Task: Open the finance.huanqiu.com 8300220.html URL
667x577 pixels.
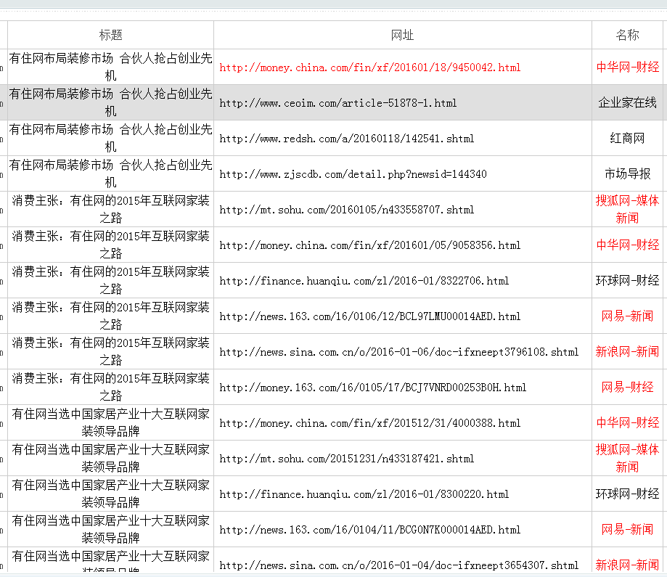Action: coord(364,494)
